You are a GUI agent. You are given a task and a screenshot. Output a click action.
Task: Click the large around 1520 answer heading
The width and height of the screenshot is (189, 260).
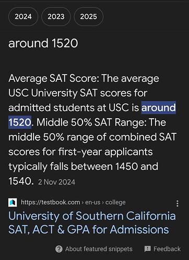click(43, 43)
